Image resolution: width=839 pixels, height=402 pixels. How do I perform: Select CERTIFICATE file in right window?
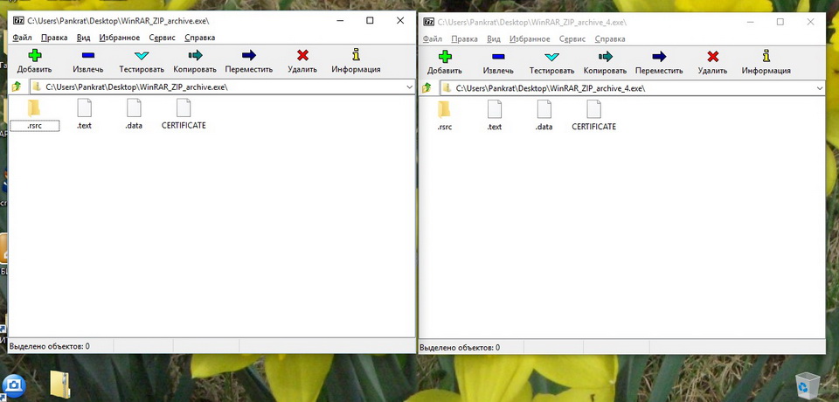click(x=594, y=115)
